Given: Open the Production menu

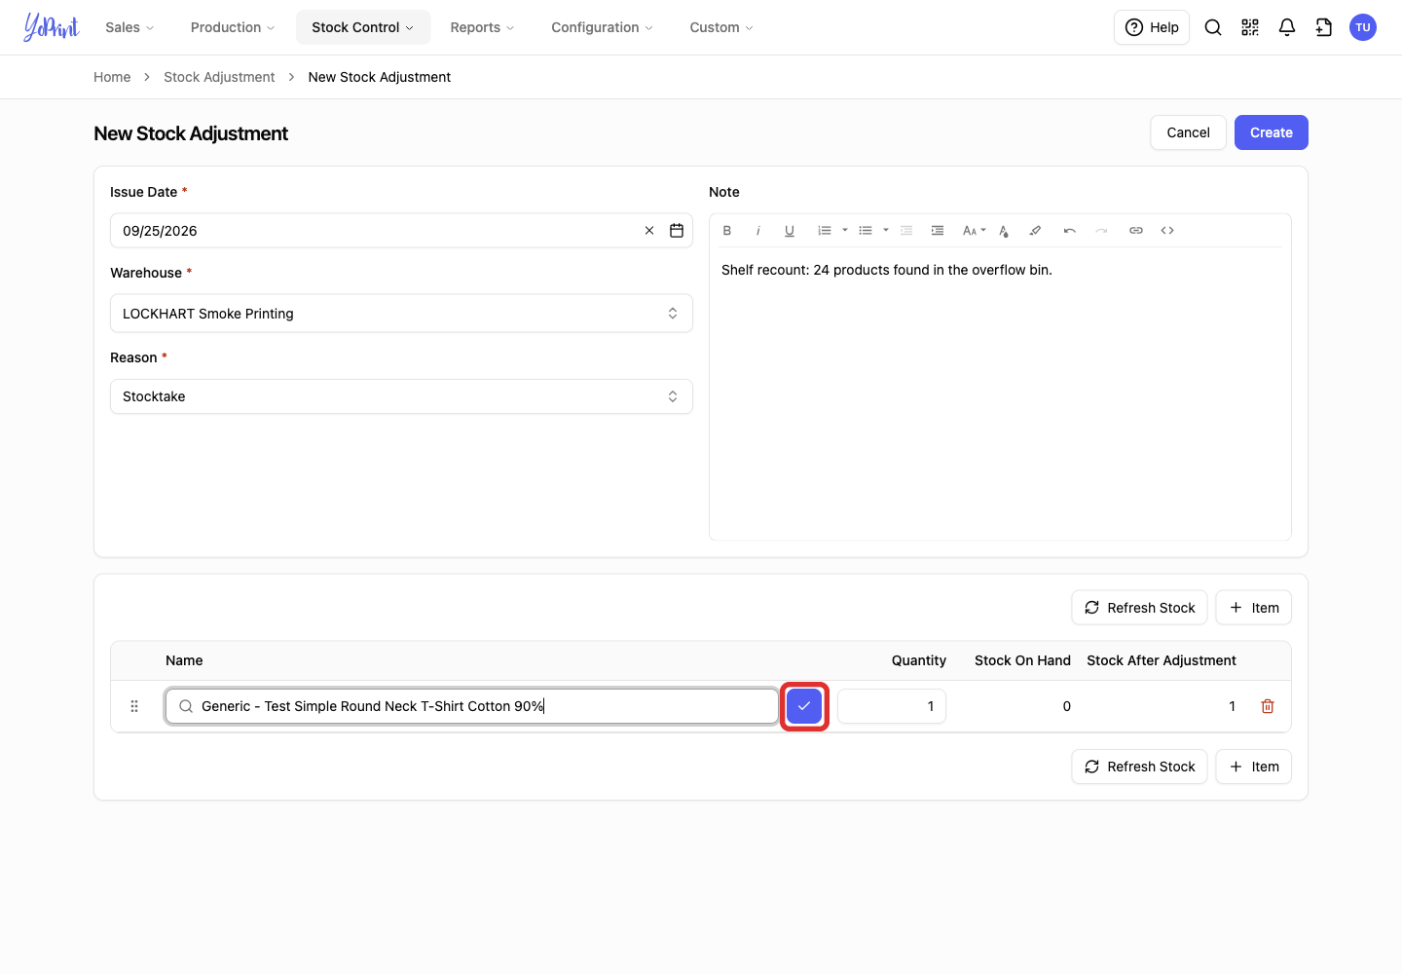Looking at the screenshot, I should pos(233,27).
